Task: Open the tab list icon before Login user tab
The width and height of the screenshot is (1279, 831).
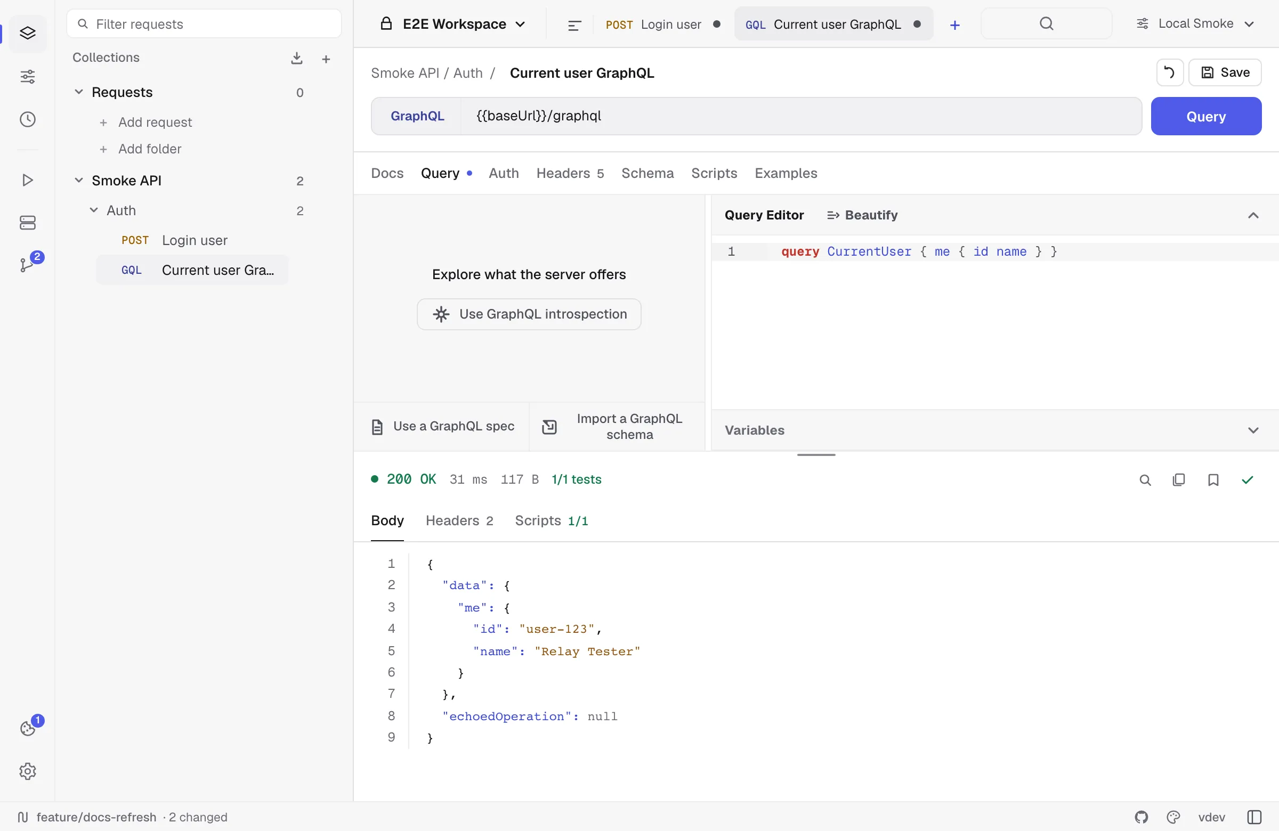Action: pos(574,25)
